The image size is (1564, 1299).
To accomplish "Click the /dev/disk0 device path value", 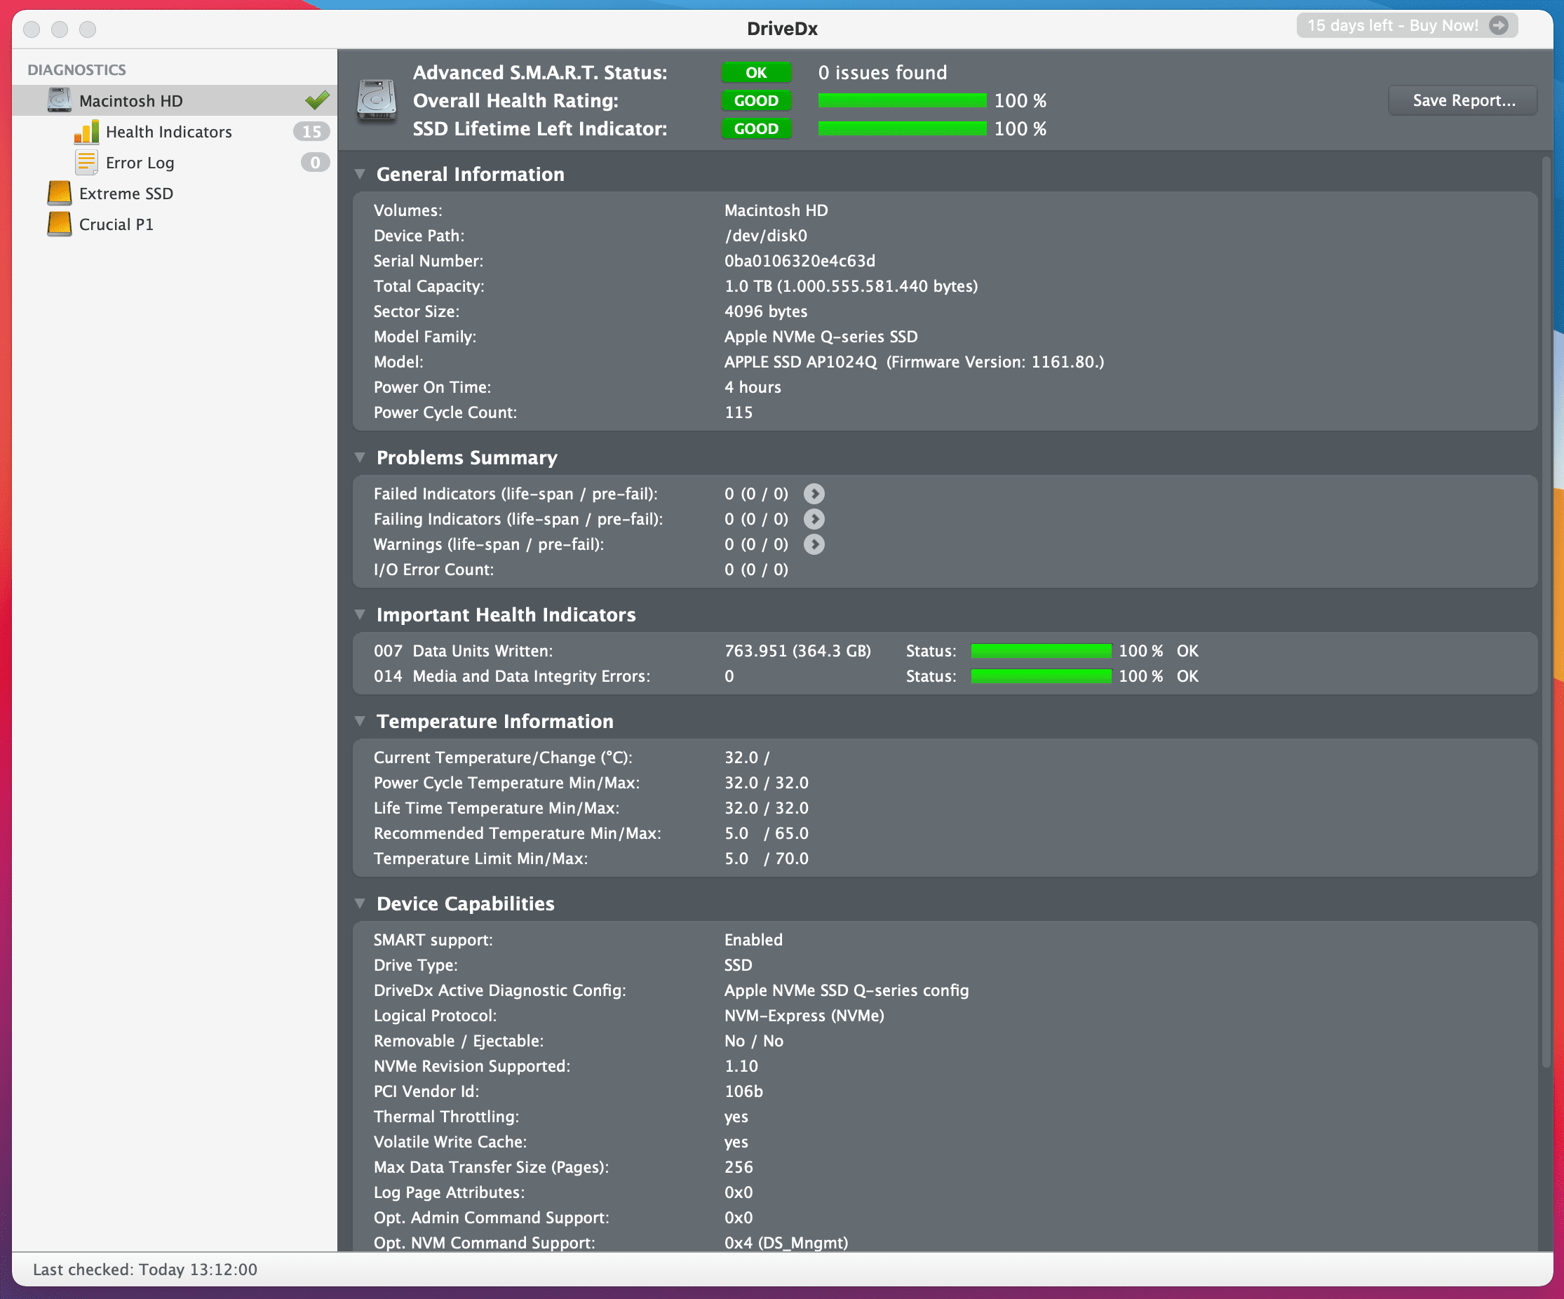I will (x=766, y=236).
